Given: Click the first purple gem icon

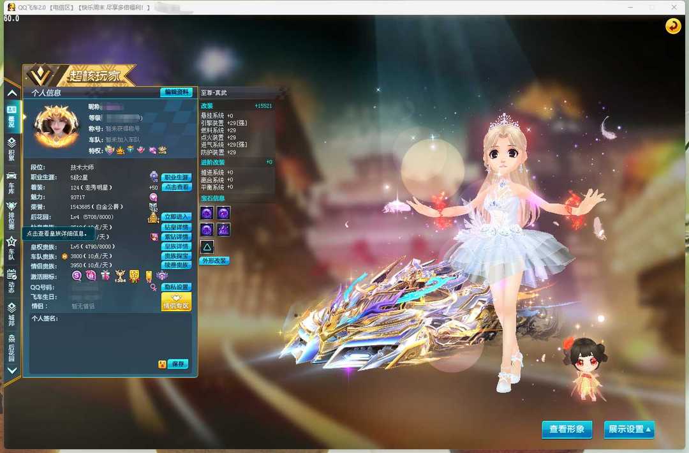Looking at the screenshot, I should pyautogui.click(x=207, y=213).
